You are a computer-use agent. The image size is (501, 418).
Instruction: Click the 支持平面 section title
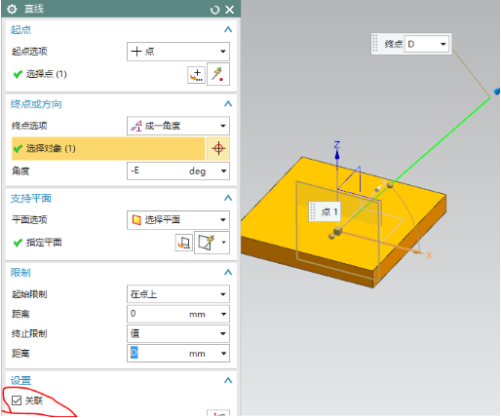click(31, 198)
